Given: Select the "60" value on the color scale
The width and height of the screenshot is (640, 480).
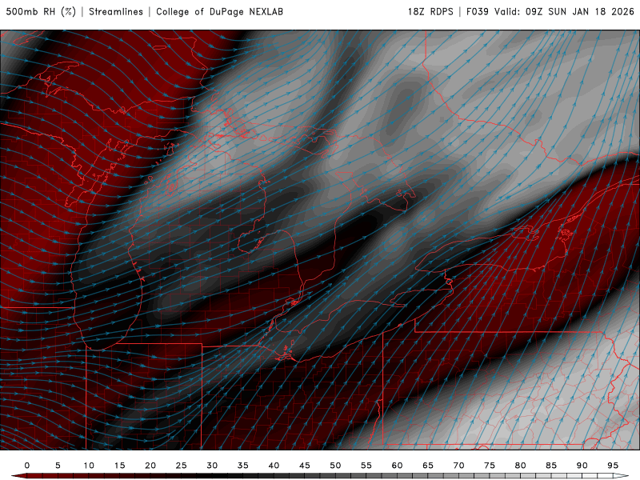Looking at the screenshot, I should click(397, 466).
